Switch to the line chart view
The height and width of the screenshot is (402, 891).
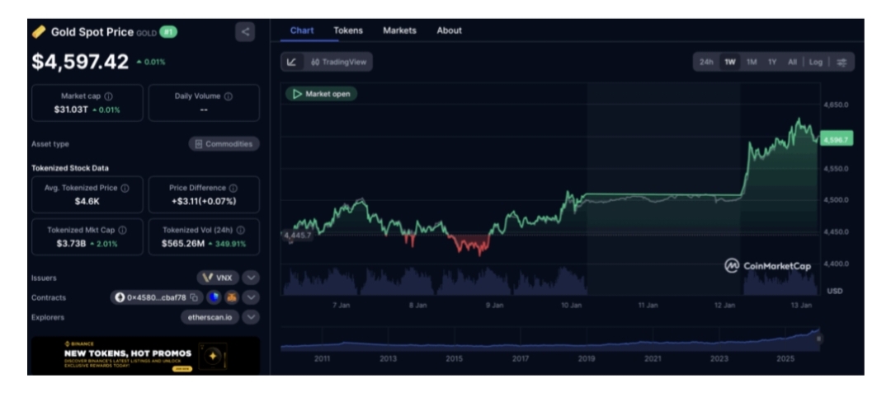point(292,62)
